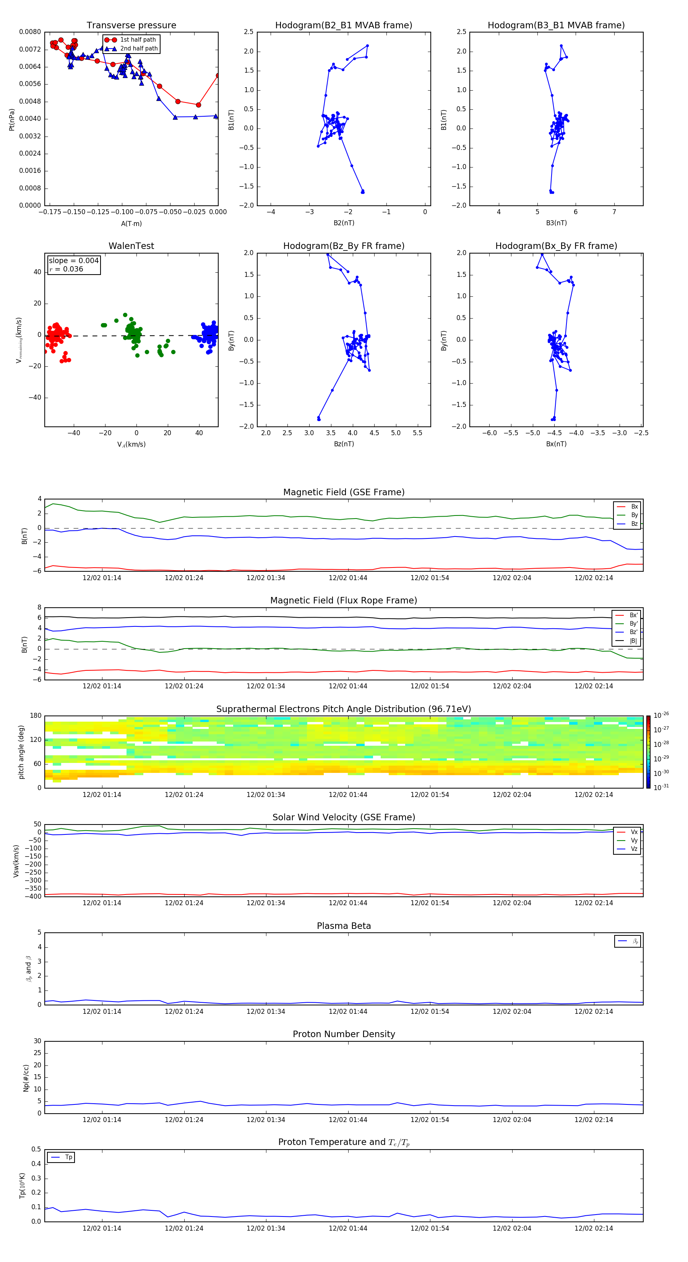Select the Bz' legend entry in flux rope plot
The height and width of the screenshot is (1262, 688).
coord(626,632)
